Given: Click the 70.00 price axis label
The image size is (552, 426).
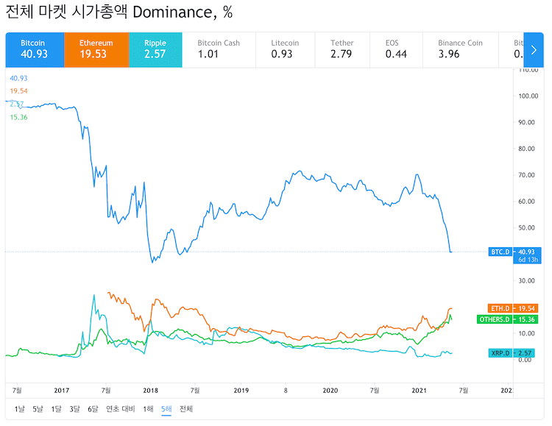Looking at the screenshot, I should click(526, 175).
